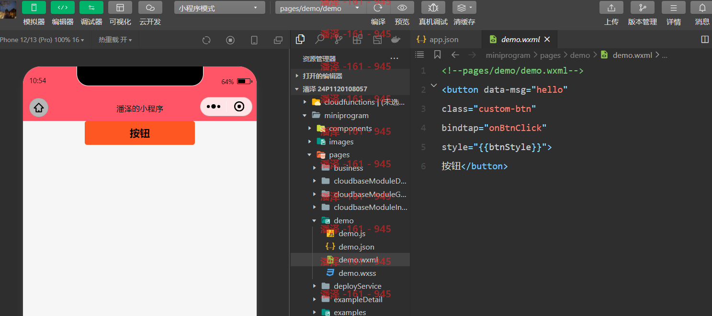Click the outline list icon beside breadcrumbs
Screen dimensions: 712x316
click(419, 54)
